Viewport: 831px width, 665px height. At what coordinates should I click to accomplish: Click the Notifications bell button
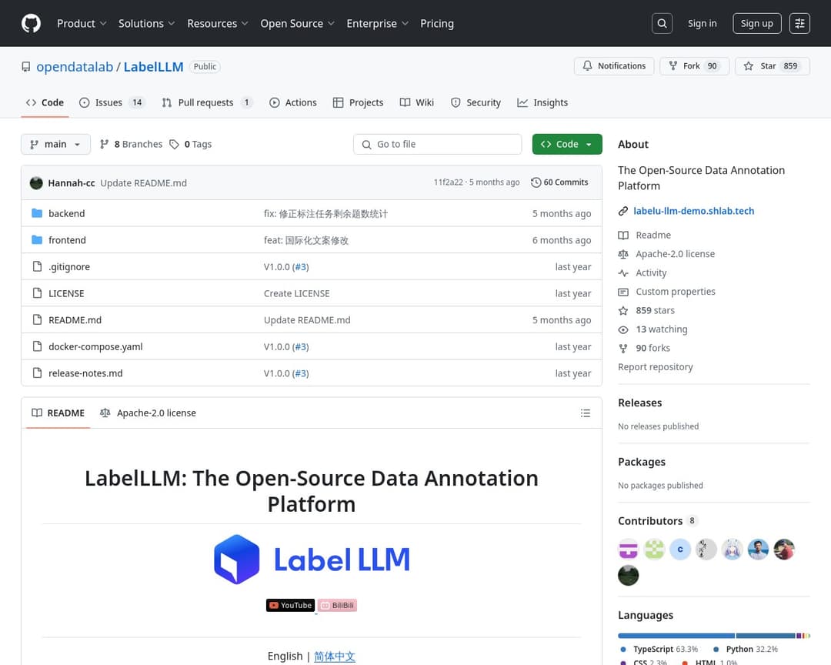point(614,65)
